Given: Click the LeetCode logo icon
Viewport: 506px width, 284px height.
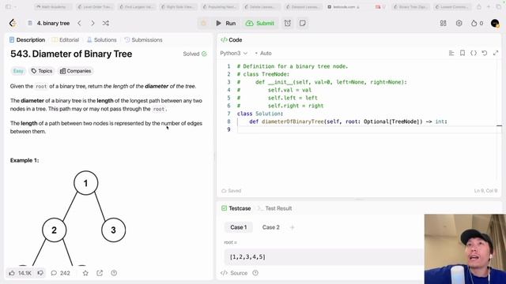Looking at the screenshot, I should click(13, 23).
